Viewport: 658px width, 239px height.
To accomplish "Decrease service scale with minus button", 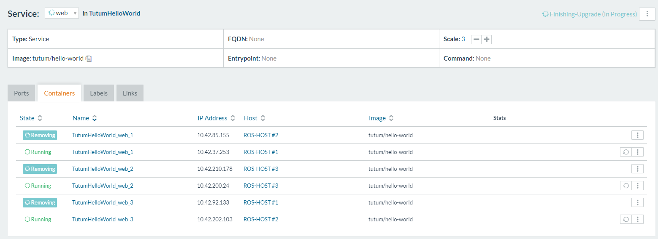I will pos(476,39).
